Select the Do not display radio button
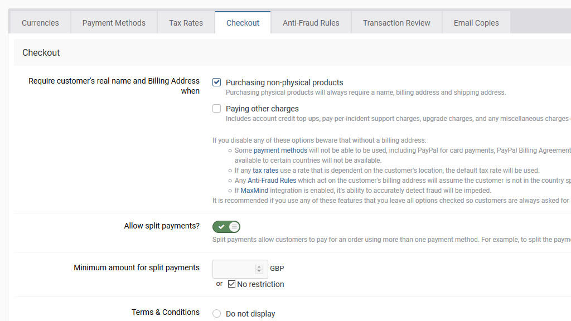The width and height of the screenshot is (571, 321). click(x=217, y=314)
